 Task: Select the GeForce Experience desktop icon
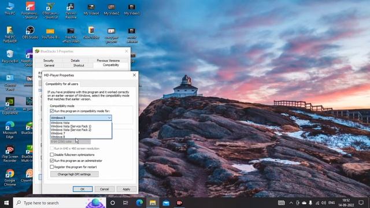tap(10, 106)
